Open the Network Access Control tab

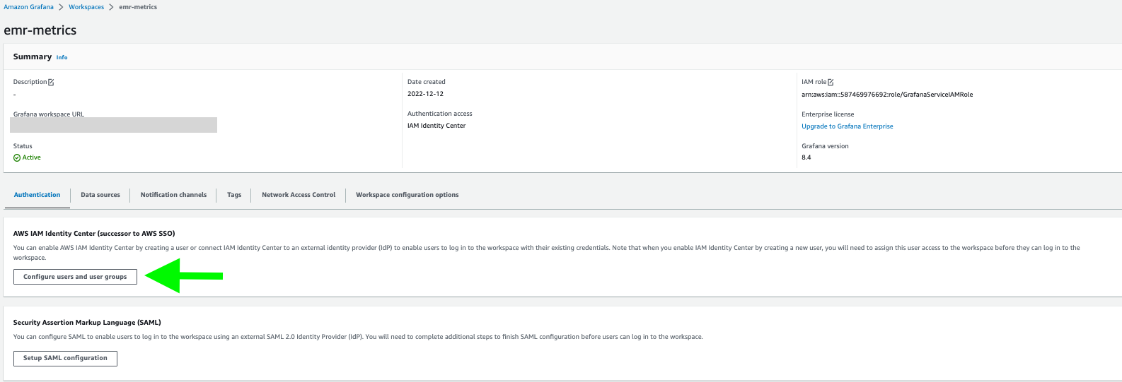coord(299,195)
